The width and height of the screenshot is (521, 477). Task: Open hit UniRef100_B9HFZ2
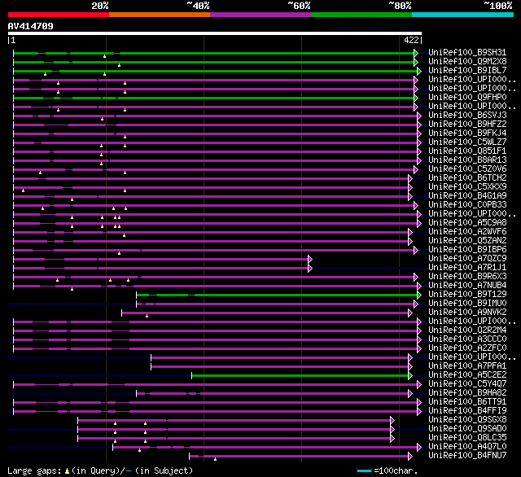click(467, 124)
